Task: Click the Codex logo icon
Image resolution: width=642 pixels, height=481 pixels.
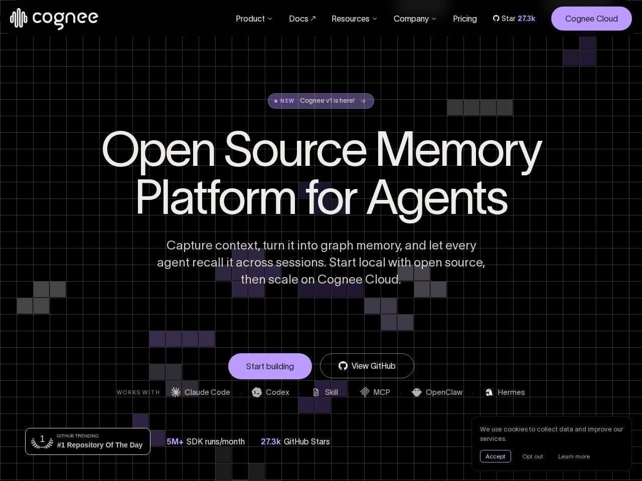Action: point(257,392)
